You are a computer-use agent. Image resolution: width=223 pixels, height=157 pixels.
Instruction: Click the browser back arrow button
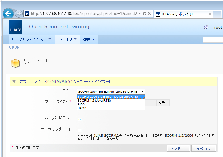(8, 14)
